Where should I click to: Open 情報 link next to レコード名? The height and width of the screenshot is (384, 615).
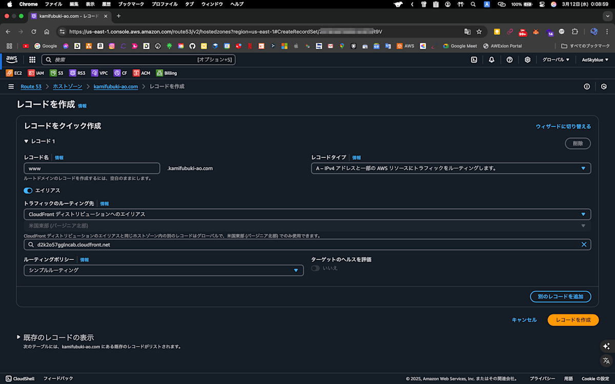pyautogui.click(x=59, y=158)
